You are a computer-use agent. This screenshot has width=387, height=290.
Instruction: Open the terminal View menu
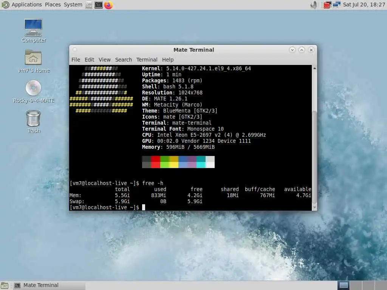(105, 60)
